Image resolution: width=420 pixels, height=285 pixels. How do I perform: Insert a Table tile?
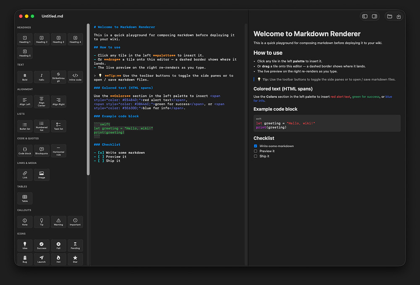pyautogui.click(x=25, y=198)
